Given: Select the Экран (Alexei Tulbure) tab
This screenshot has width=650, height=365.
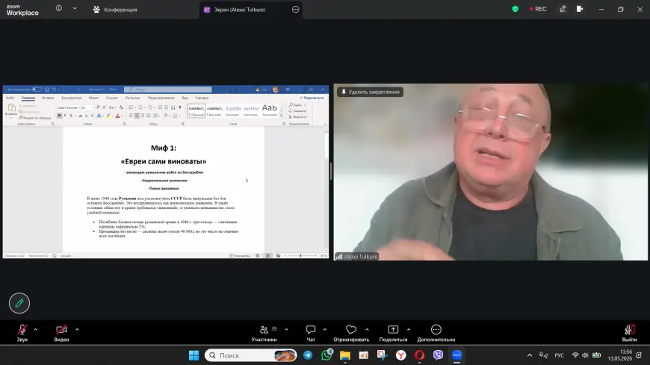Looking at the screenshot, I should pos(240,10).
